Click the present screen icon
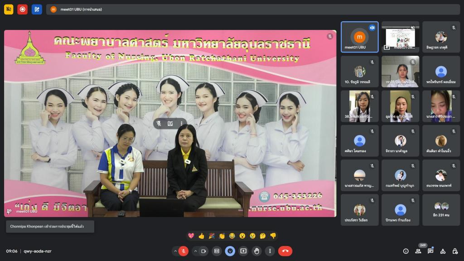 click(243, 251)
